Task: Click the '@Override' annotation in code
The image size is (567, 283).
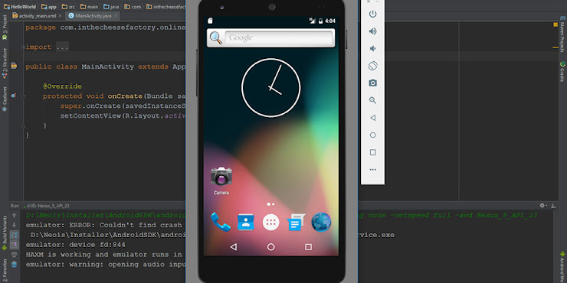Action: [62, 86]
